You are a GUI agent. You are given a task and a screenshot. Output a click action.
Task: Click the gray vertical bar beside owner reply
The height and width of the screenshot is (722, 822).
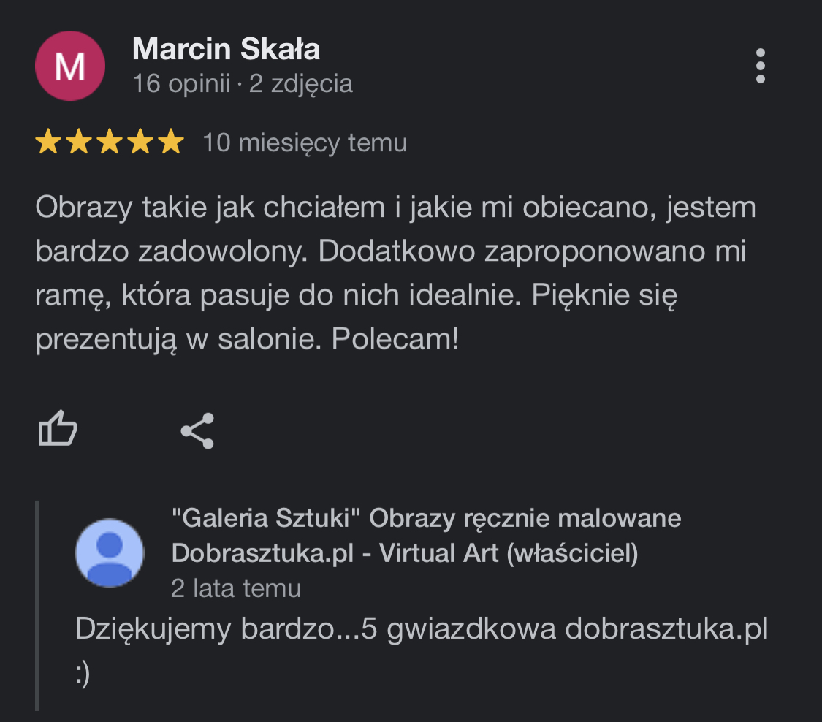click(x=37, y=605)
